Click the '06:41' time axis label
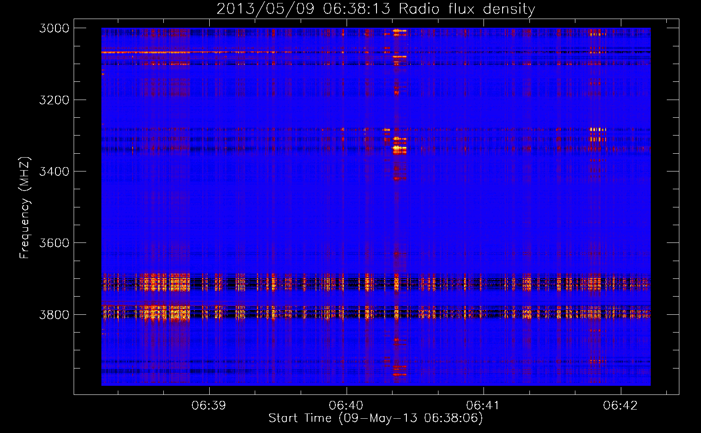 (483, 406)
